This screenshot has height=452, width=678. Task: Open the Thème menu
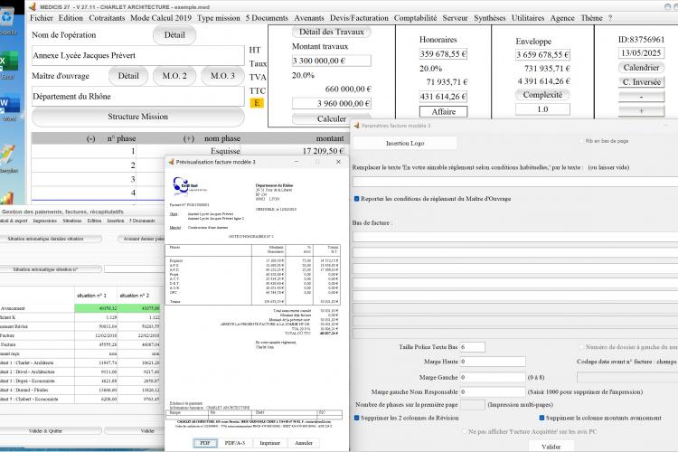[591, 18]
